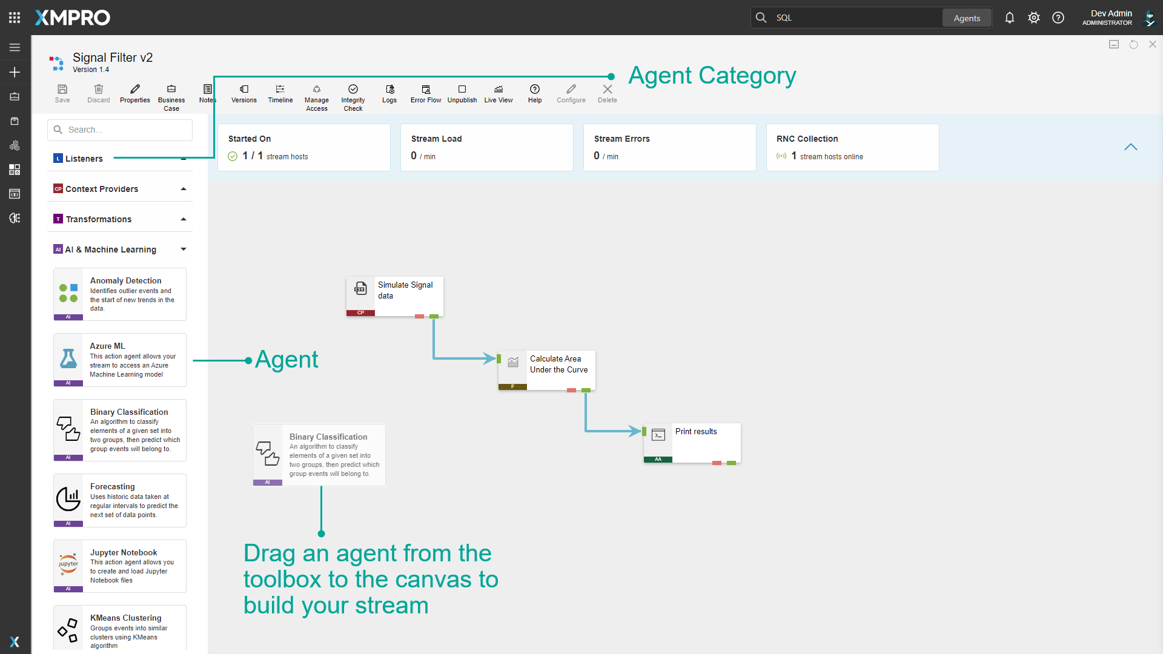Collapse the stream statistics panel with the chevron
Screen dimensions: 1163x654
coord(1132,147)
